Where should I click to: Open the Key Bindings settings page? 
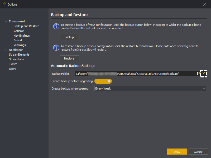pyautogui.click(x=22, y=36)
